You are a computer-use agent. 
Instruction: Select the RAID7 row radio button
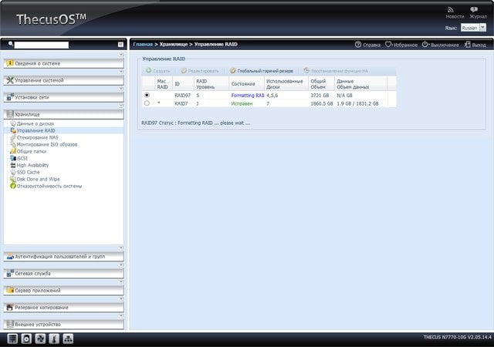pos(147,103)
